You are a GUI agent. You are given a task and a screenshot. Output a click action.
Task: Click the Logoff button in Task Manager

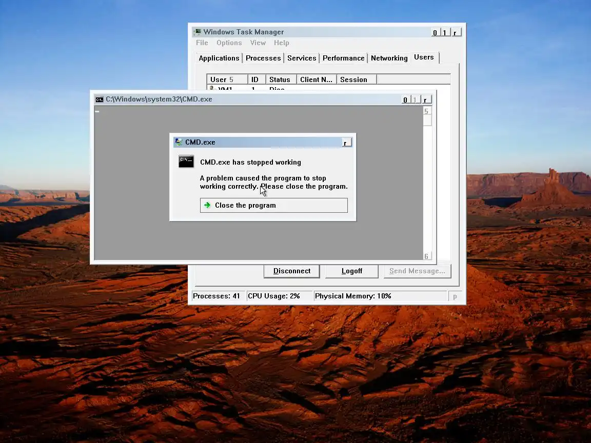[351, 271]
